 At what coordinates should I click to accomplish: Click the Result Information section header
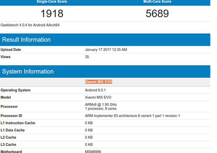click(105, 40)
